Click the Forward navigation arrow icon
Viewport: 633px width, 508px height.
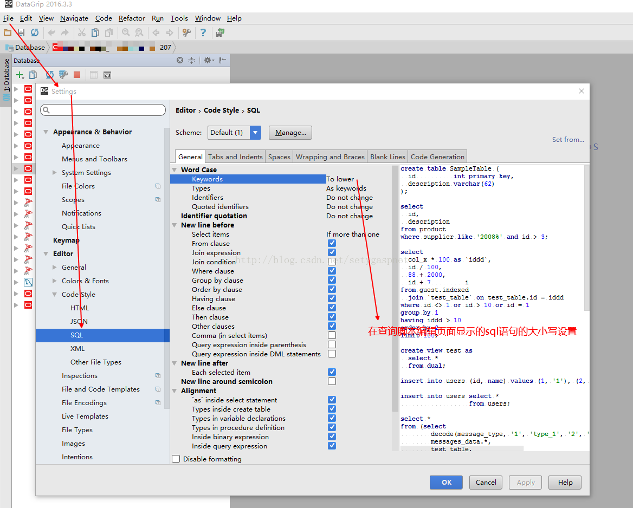pyautogui.click(x=170, y=32)
